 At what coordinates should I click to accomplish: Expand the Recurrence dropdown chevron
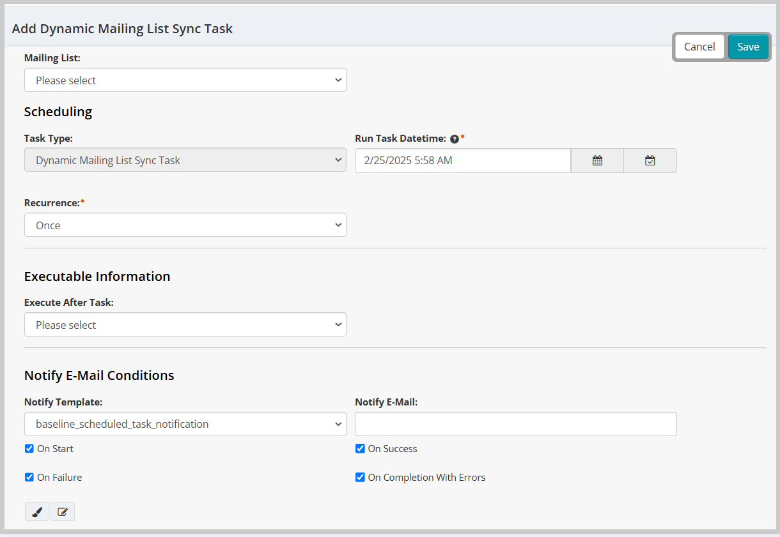pyautogui.click(x=338, y=225)
